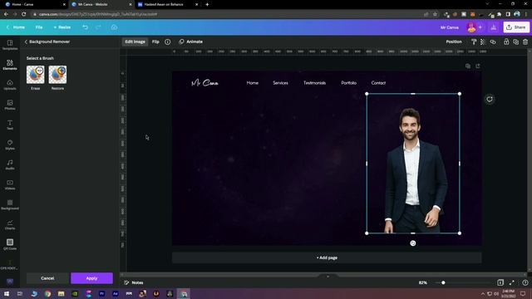Open the Audio sidebar panel
The height and width of the screenshot is (299, 532).
click(10, 164)
